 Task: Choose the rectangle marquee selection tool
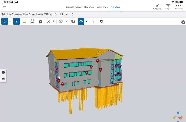(24, 21)
